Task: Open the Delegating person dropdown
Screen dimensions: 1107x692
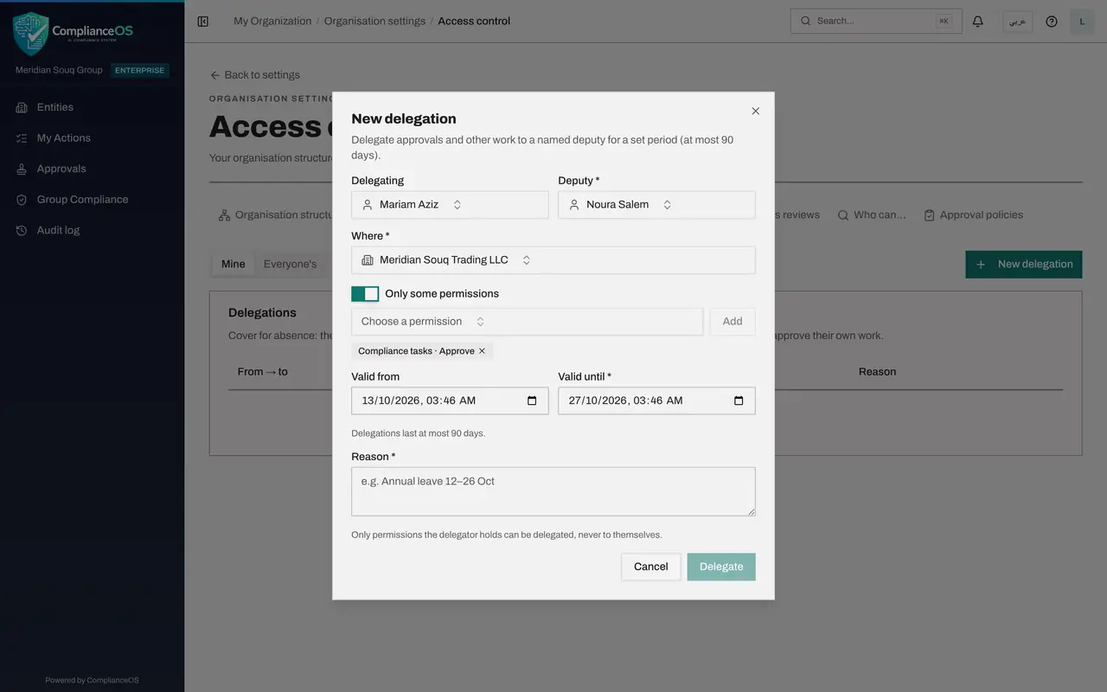Action: pos(450,205)
